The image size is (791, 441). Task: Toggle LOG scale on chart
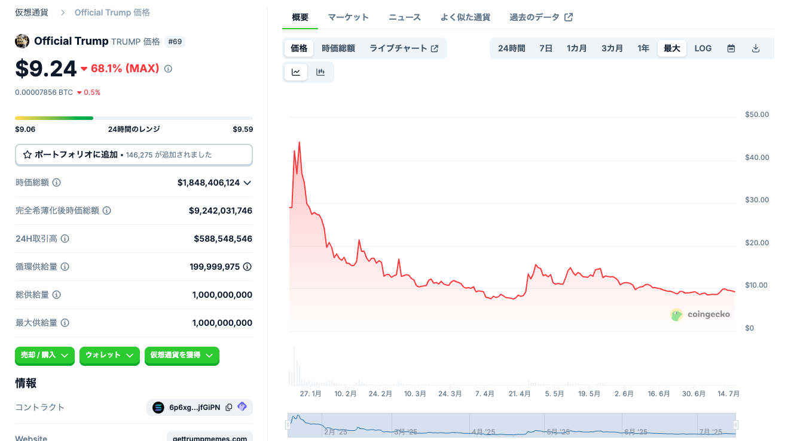coord(703,48)
